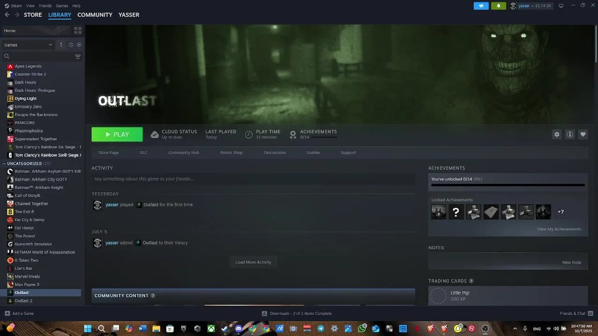Go to the COMMUNITY tab
The height and width of the screenshot is (336, 598).
coord(95,15)
